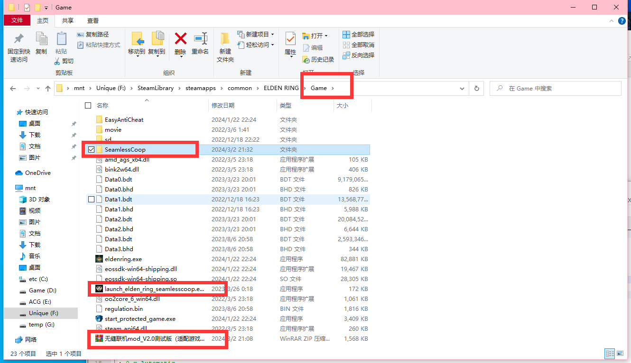Click the Cut (剪切) scissors button
The image size is (631, 363).
64,61
